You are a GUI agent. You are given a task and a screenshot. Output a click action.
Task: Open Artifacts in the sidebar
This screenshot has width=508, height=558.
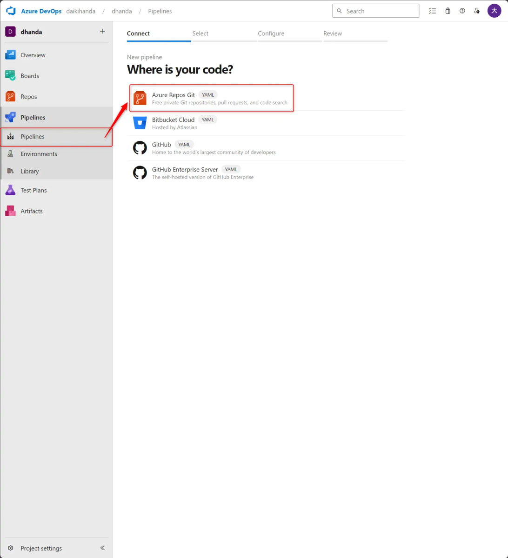click(56, 211)
